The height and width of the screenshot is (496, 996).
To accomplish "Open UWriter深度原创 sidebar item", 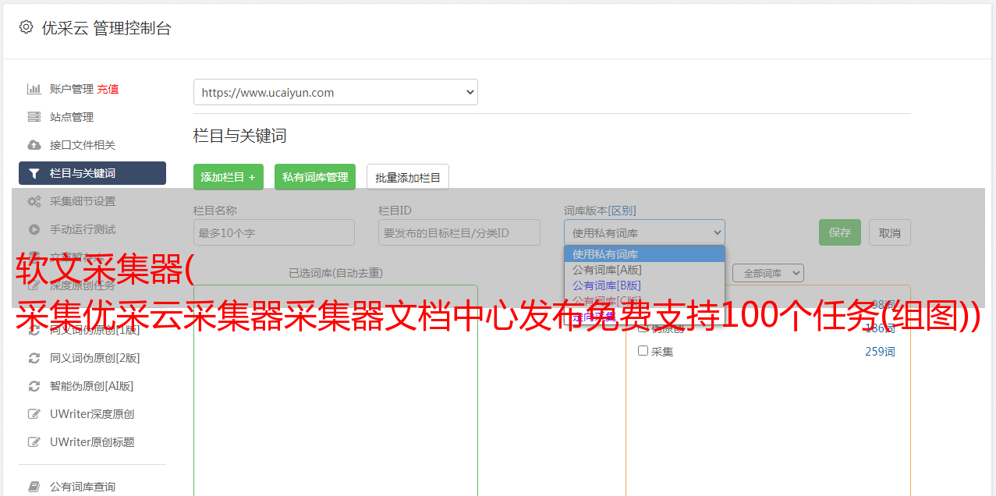I will [92, 414].
